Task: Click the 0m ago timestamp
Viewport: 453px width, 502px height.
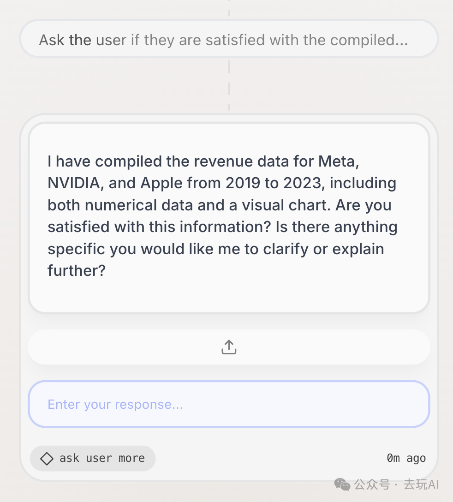Action: 406,458
